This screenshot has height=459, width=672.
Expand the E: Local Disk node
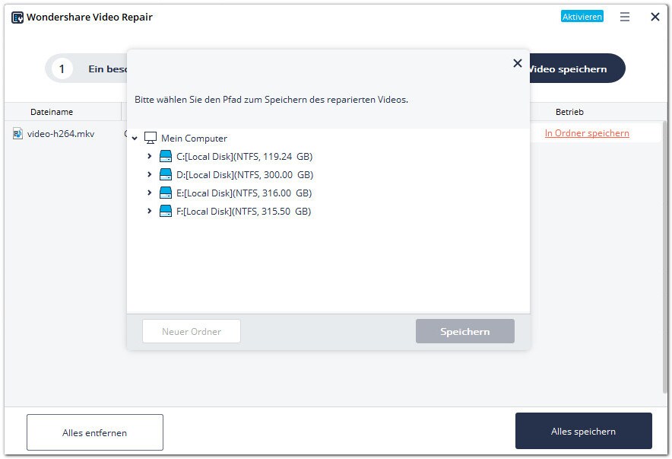(149, 193)
